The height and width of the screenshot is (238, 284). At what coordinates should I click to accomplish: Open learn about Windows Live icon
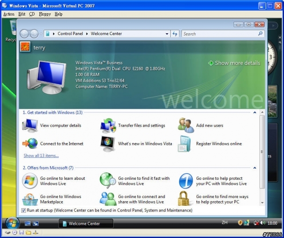coord(30,181)
